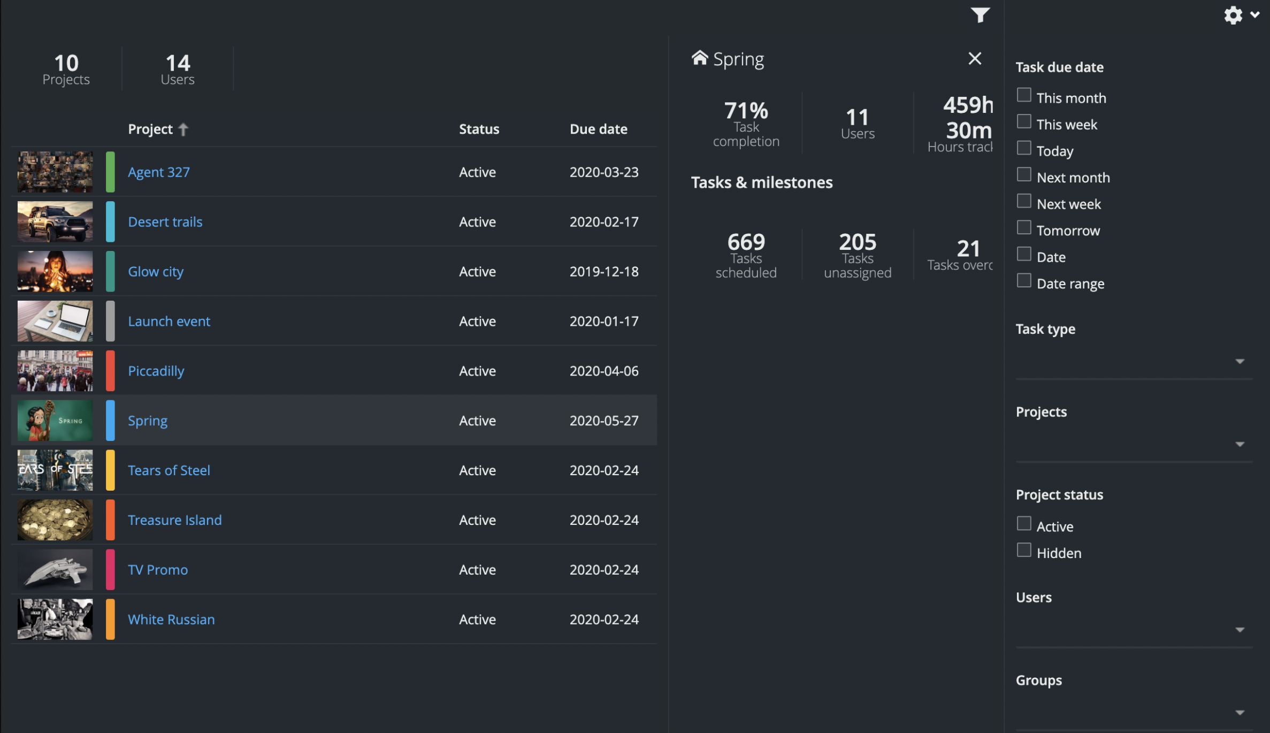Click the Tears of Steel yellow color bar

click(110, 470)
